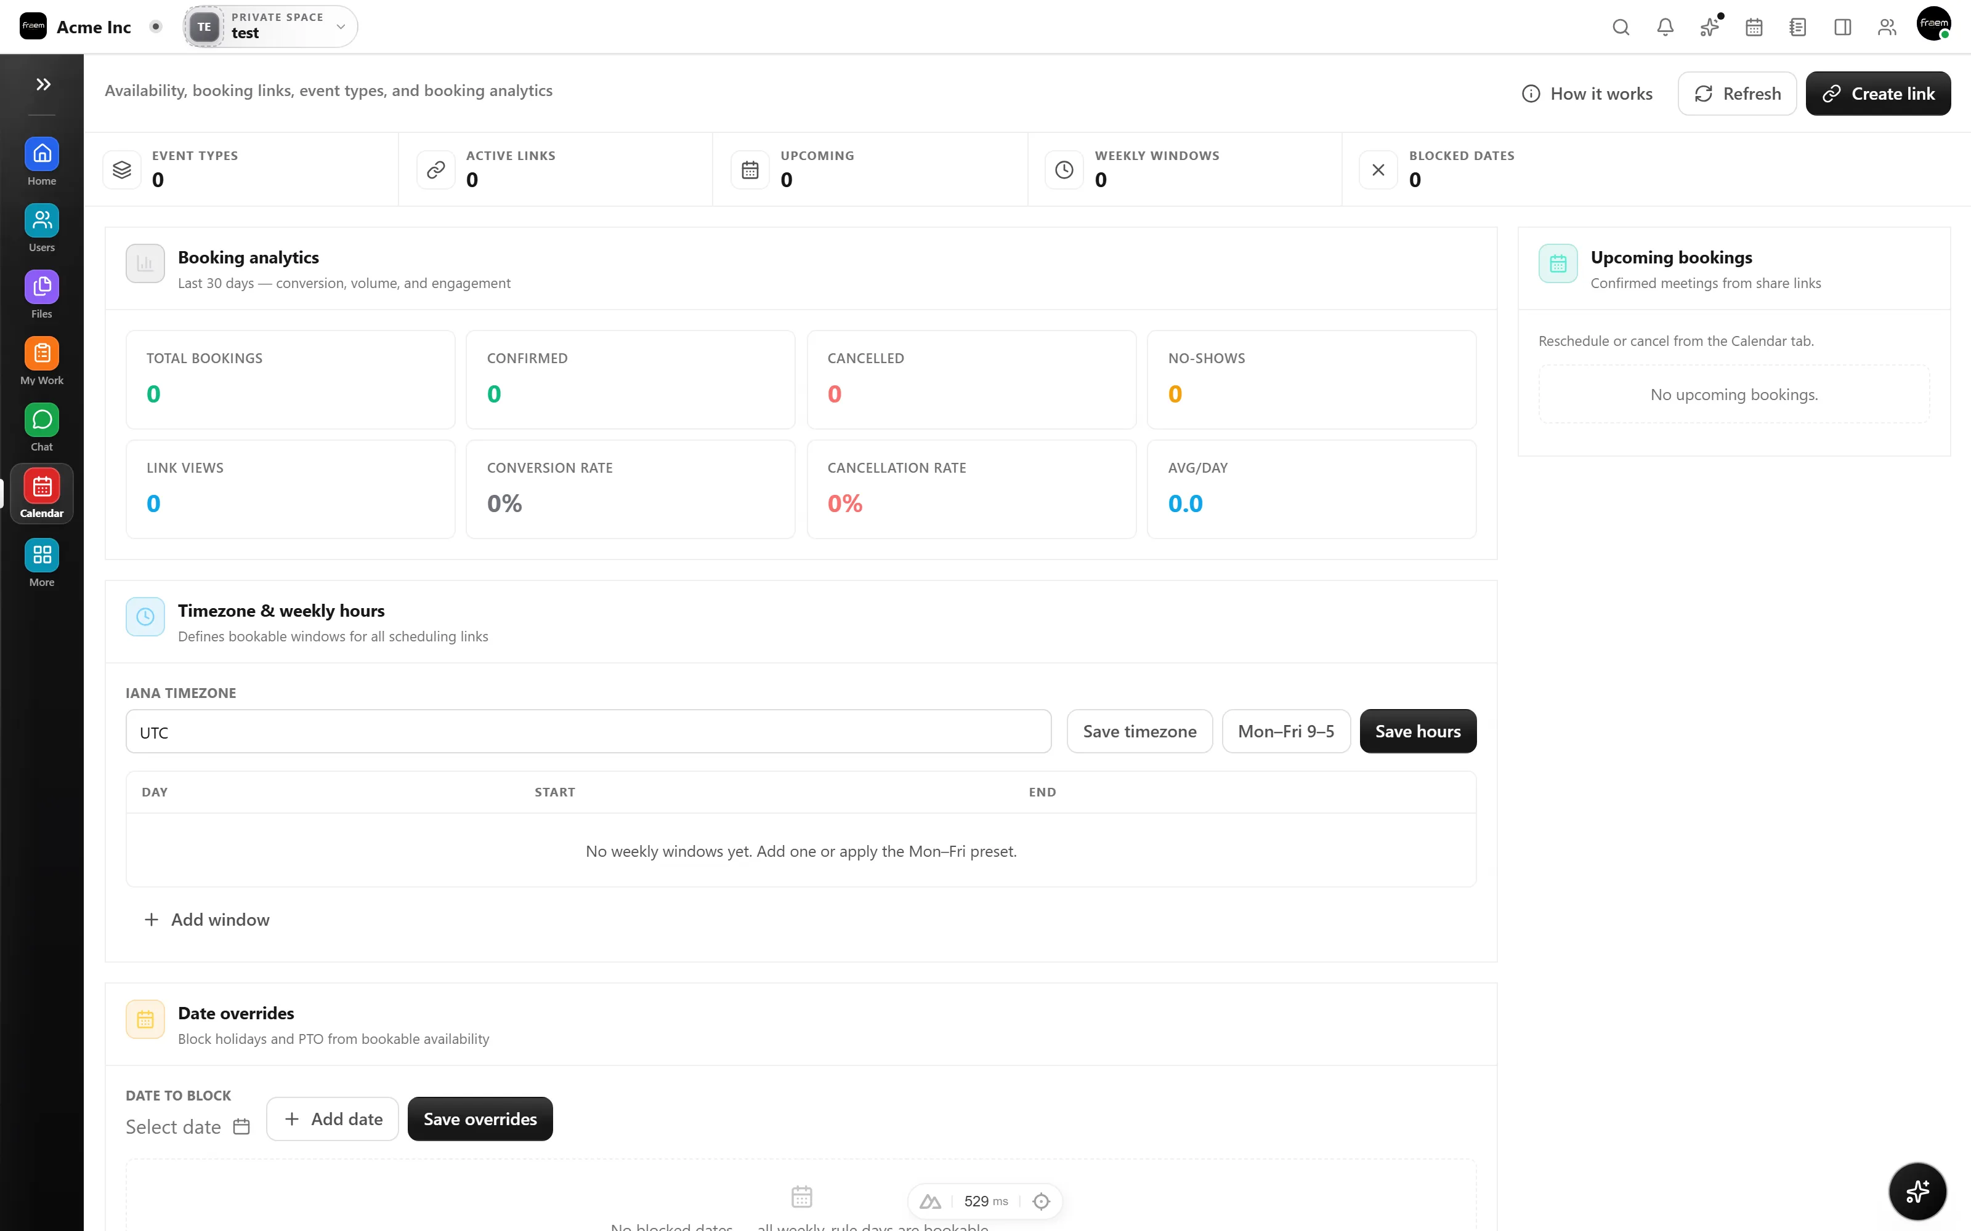The image size is (1971, 1231).
Task: Open calendar icon in top bar
Action: [x=1754, y=27]
